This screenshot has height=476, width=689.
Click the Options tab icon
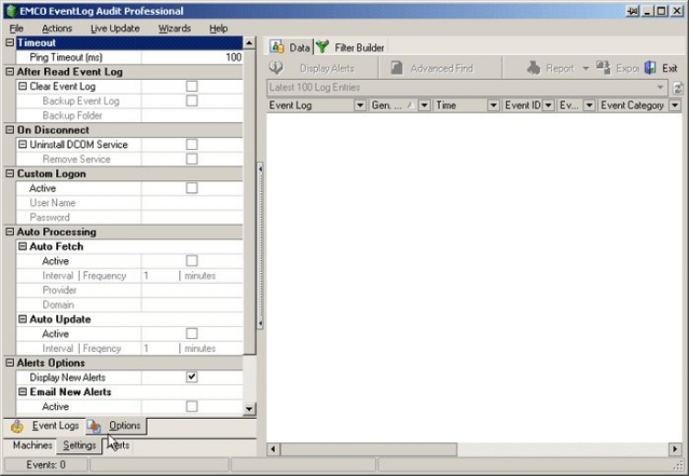[x=94, y=425]
